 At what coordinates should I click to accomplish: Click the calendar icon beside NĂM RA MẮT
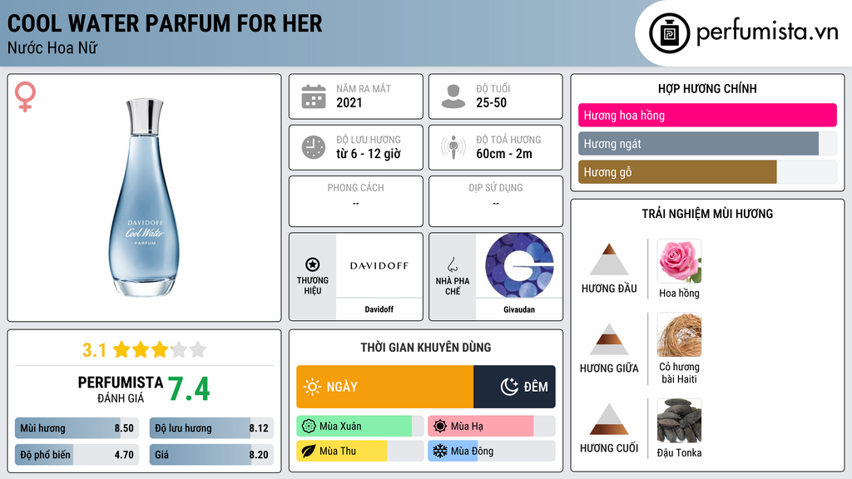[x=314, y=96]
